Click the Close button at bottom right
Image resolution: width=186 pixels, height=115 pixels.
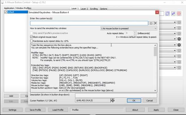[176, 110]
